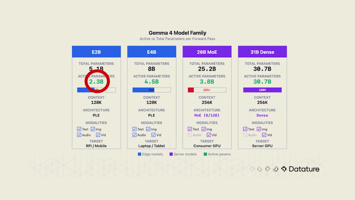Click the circled 2.3B active parameters value

point(96,82)
